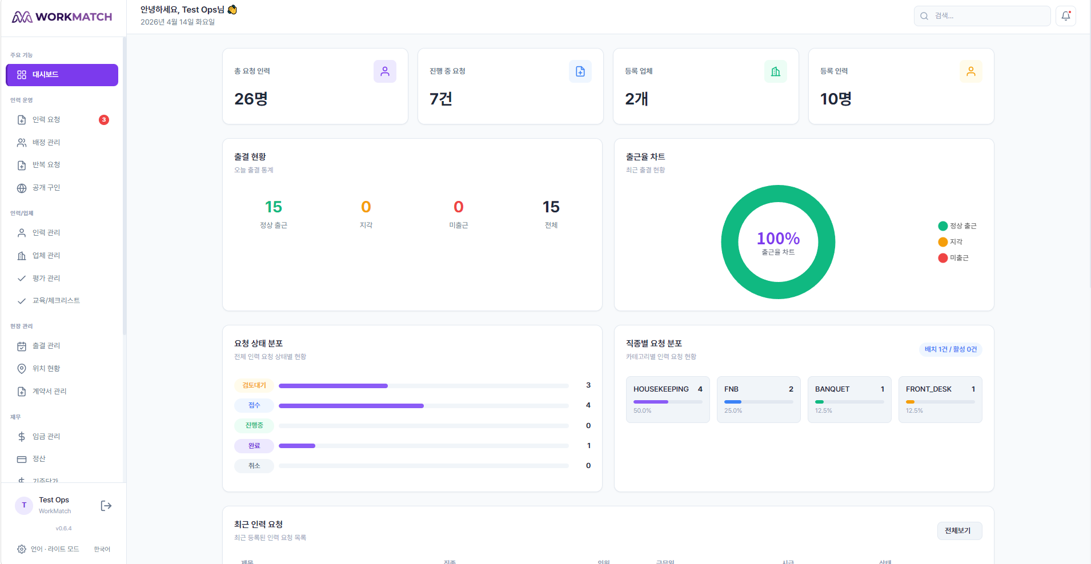Click the 평가 관리 checkmark icon

coord(21,278)
